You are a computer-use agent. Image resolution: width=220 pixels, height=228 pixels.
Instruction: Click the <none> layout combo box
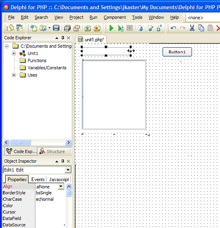[203, 18]
